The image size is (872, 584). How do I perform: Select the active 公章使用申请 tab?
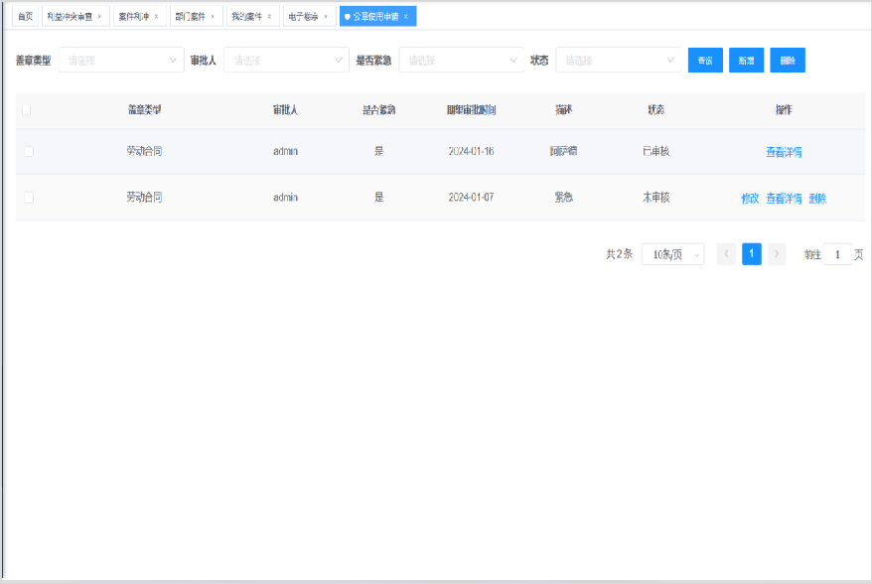coord(376,17)
